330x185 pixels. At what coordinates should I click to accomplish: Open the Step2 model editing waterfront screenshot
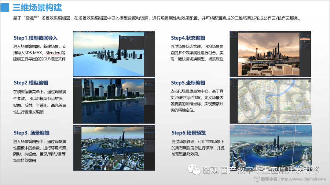[114, 101]
